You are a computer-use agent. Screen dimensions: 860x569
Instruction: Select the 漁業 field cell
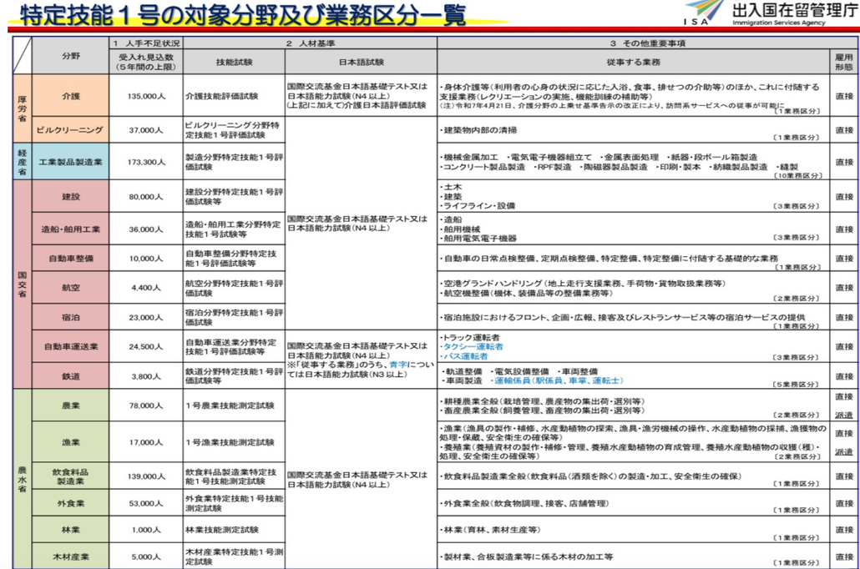(71, 442)
